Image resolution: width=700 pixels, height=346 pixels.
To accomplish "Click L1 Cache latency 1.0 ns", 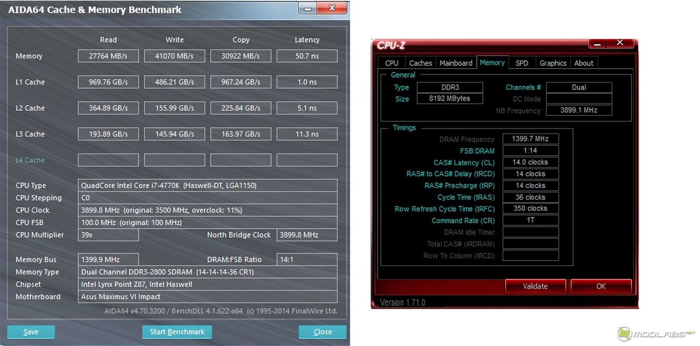I will point(307,82).
